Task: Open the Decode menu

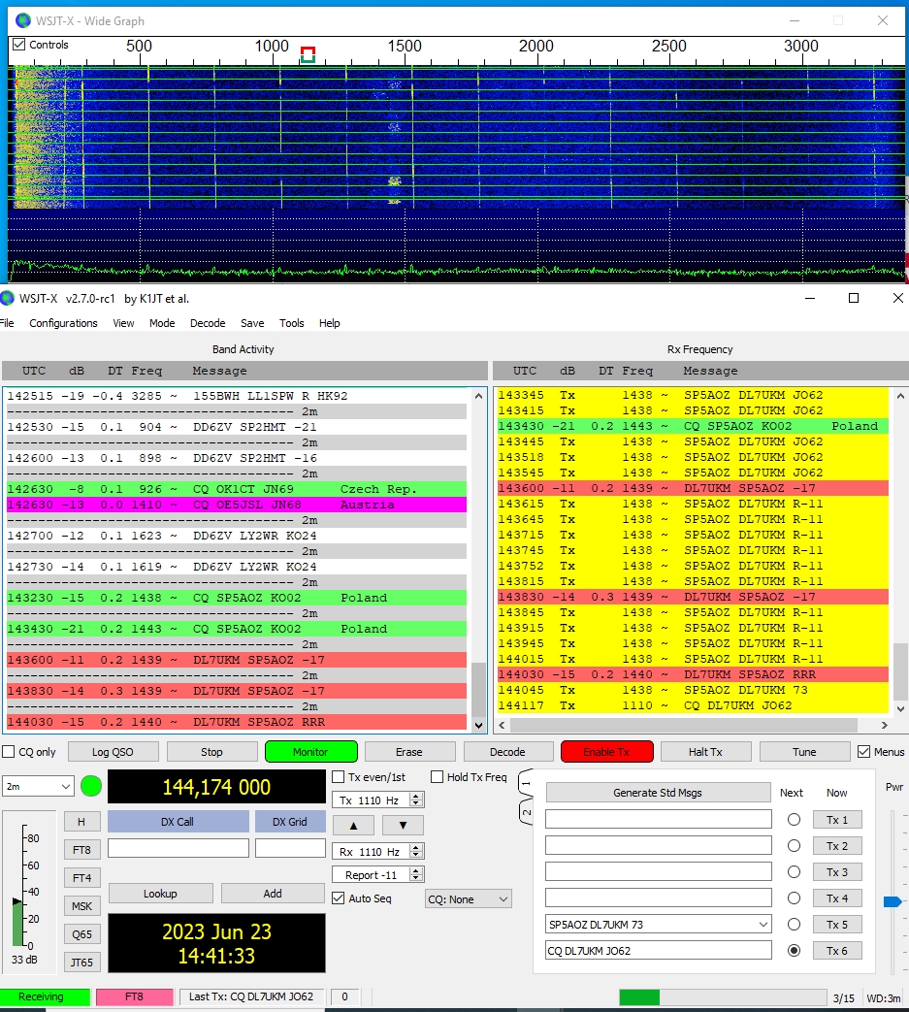Action: [x=207, y=323]
